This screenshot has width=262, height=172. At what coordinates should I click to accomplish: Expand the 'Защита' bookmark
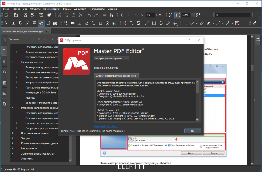coord(13,138)
